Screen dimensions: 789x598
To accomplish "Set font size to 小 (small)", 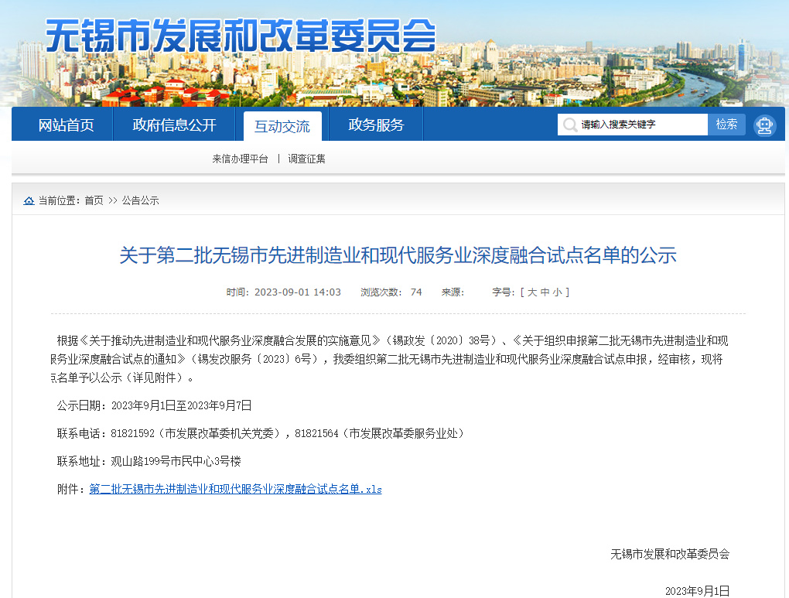I will point(557,292).
